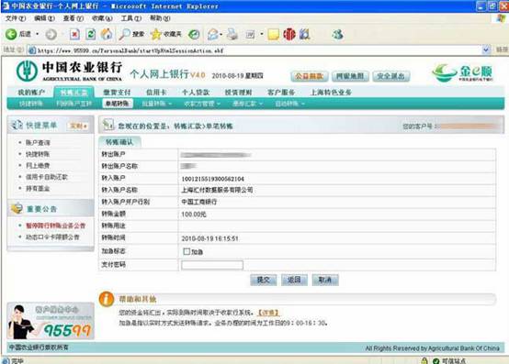Switch to the 缴费支付 tab
This screenshot has width=509, height=364.
click(x=118, y=93)
